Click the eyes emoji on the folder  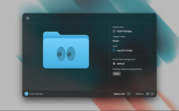click(x=66, y=54)
